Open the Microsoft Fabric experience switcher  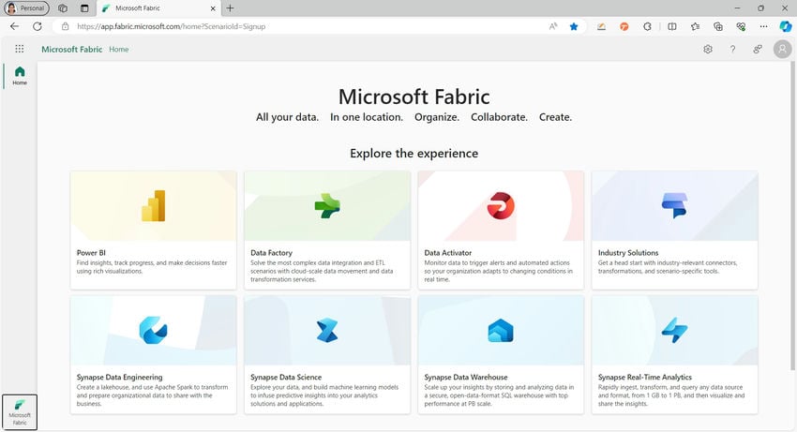pos(20,411)
